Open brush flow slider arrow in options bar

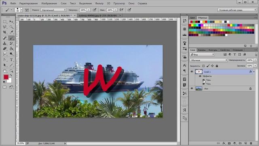pyautogui.click(x=115, y=10)
